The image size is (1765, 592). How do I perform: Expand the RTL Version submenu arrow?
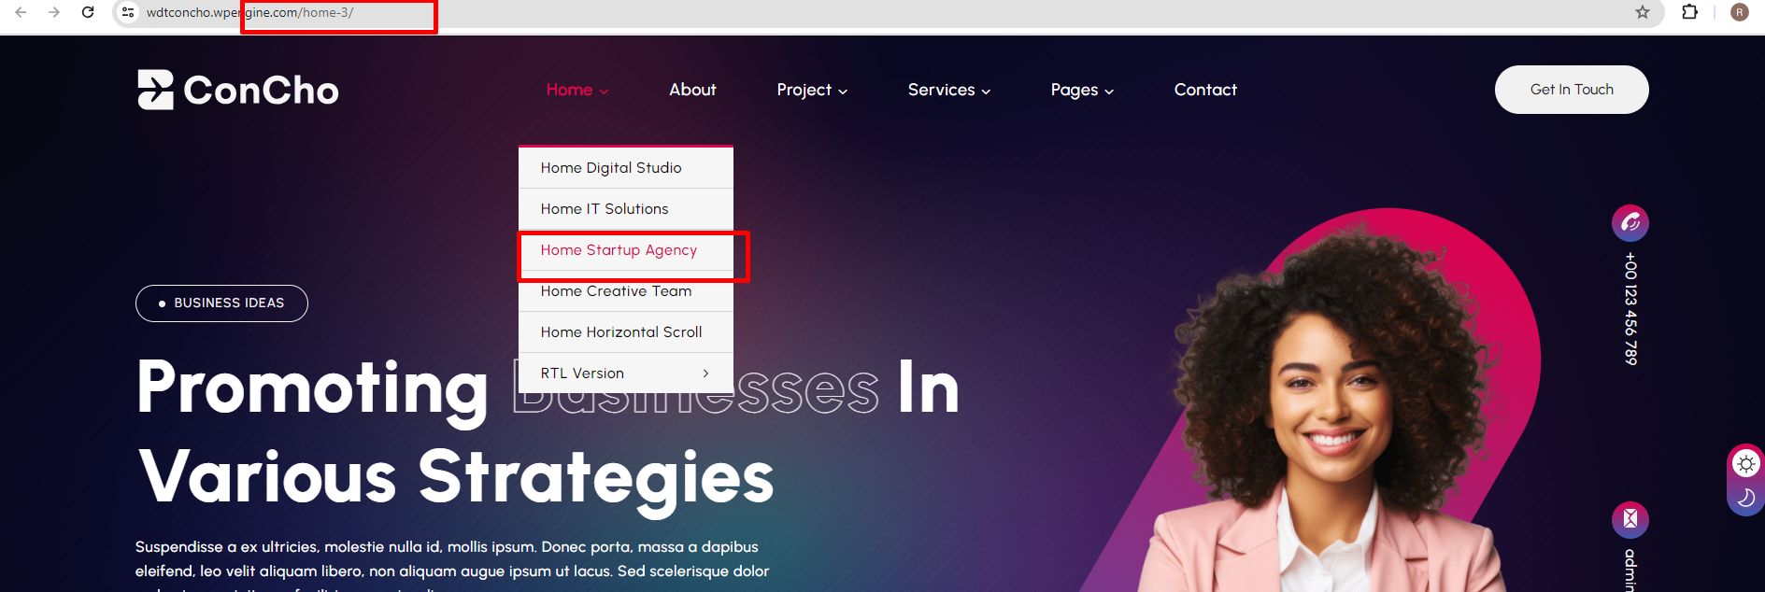tap(705, 374)
